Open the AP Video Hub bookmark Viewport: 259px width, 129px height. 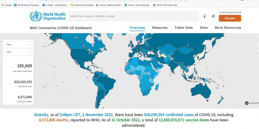(x=166, y=5)
